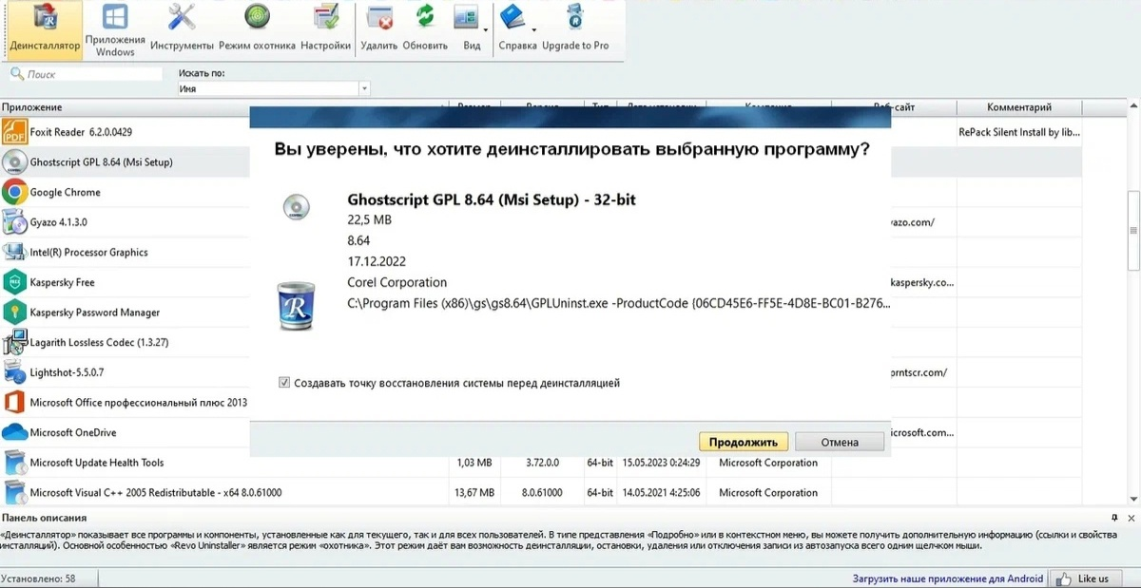Select Microsoft OneDrive row text
Viewport: 1141px width, 588px height.
(72, 432)
